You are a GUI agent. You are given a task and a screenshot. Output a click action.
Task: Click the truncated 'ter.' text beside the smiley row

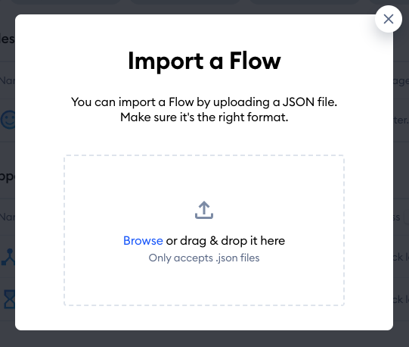401,120
